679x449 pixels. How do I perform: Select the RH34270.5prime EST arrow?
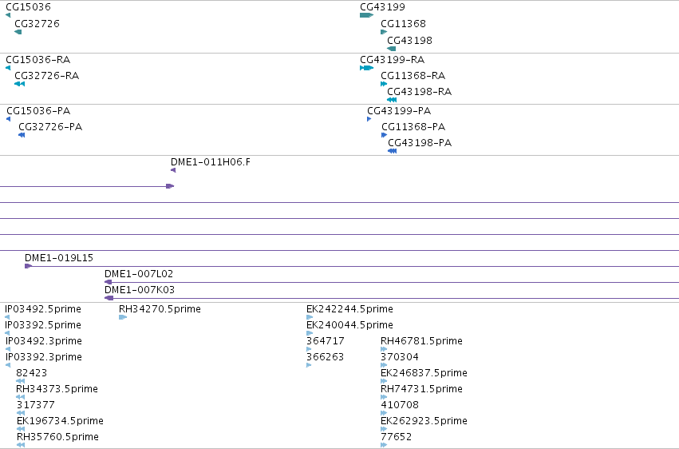click(123, 317)
